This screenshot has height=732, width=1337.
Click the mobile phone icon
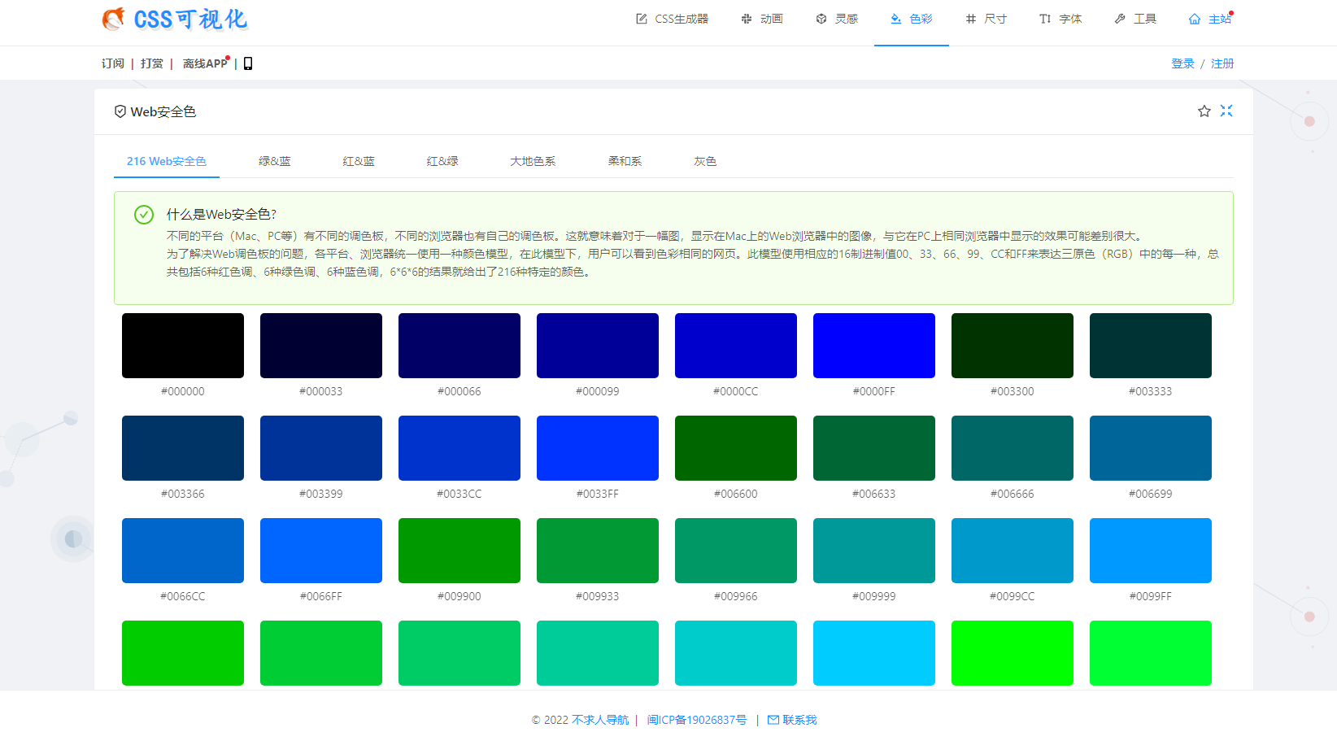(248, 63)
